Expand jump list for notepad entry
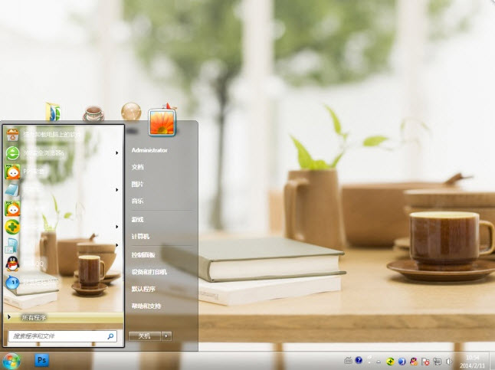495x370 pixels. tap(116, 190)
